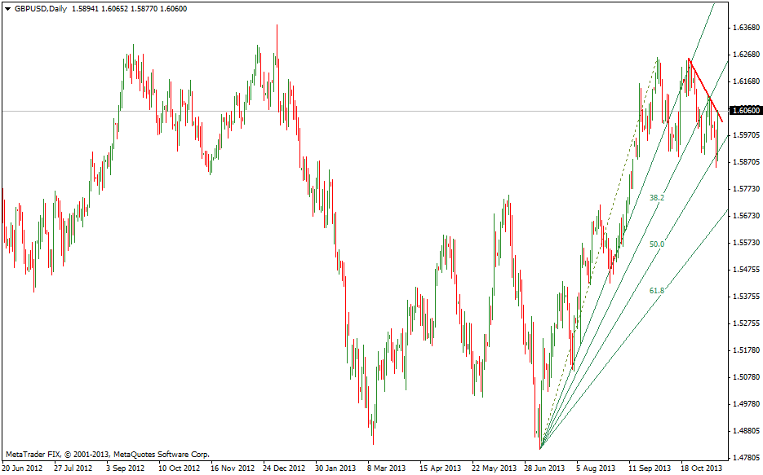Click the 61.8 Fibonacci fan label

pos(657,290)
